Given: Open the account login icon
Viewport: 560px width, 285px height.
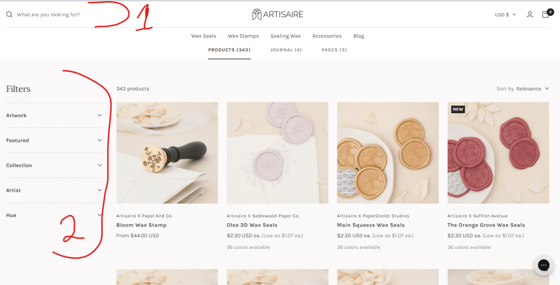Looking at the screenshot, I should click(x=530, y=15).
